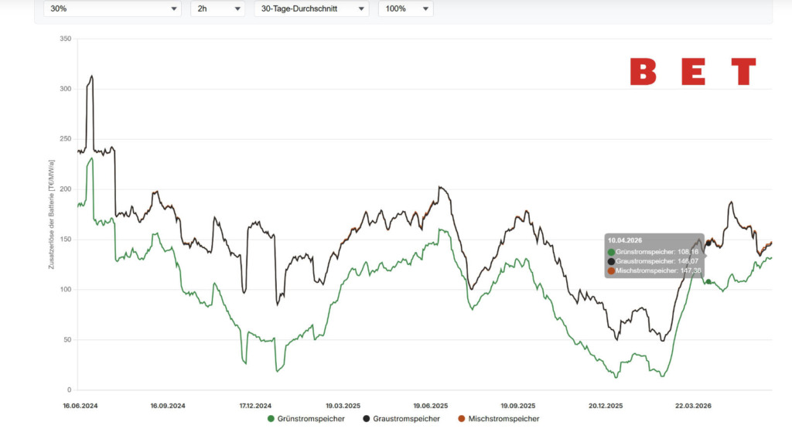Click the green Grünstromspeicher legend dot

point(271,419)
